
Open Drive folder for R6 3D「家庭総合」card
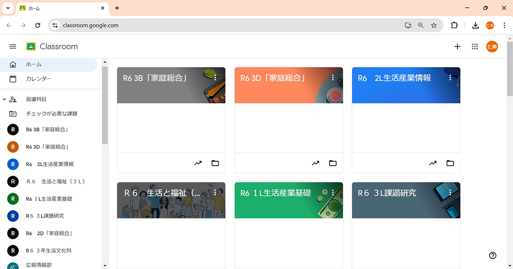(333, 163)
